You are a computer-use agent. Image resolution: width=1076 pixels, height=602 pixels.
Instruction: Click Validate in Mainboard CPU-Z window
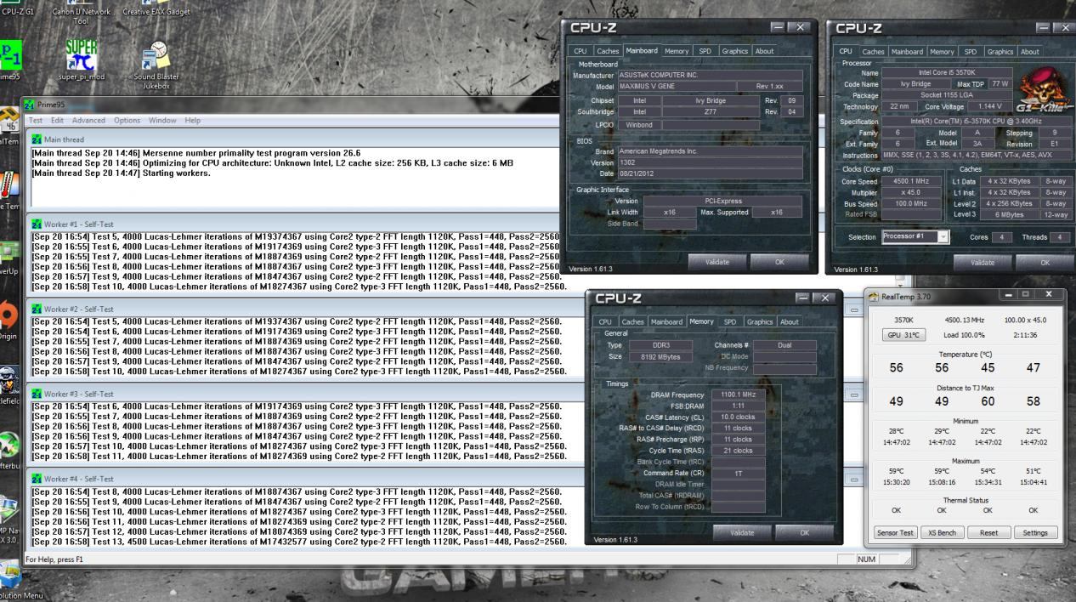click(x=717, y=262)
